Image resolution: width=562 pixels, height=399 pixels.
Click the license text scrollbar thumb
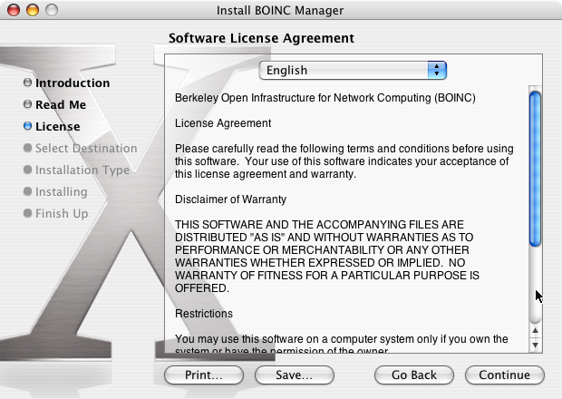pos(535,169)
